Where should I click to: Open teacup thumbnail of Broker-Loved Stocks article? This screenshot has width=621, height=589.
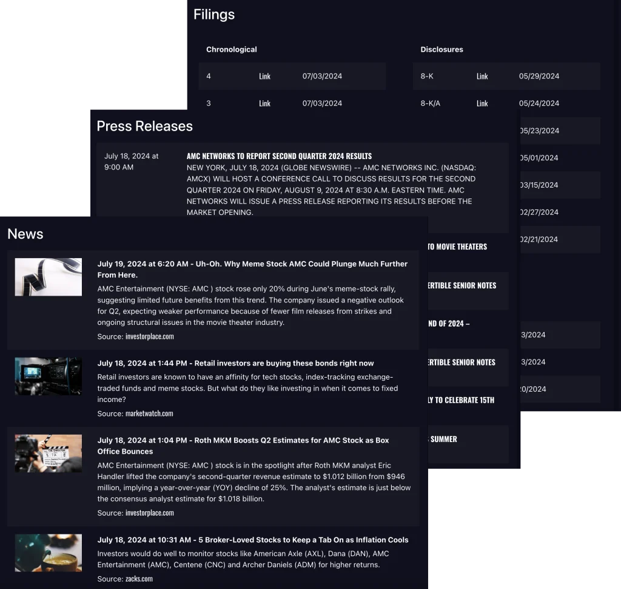[49, 553]
